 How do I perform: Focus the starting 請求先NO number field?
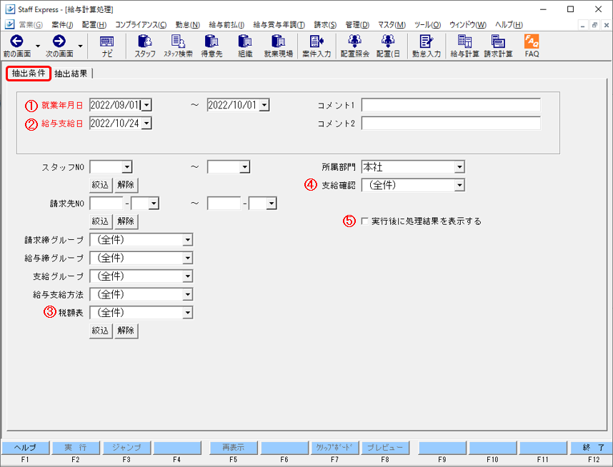coord(106,204)
